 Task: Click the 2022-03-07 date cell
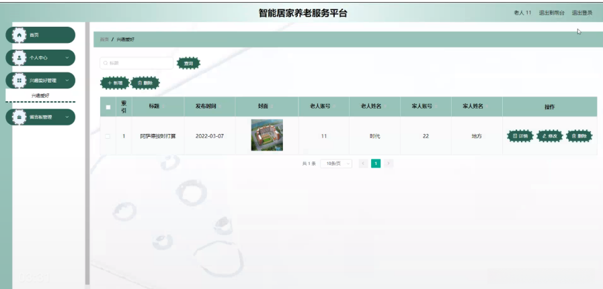click(210, 136)
